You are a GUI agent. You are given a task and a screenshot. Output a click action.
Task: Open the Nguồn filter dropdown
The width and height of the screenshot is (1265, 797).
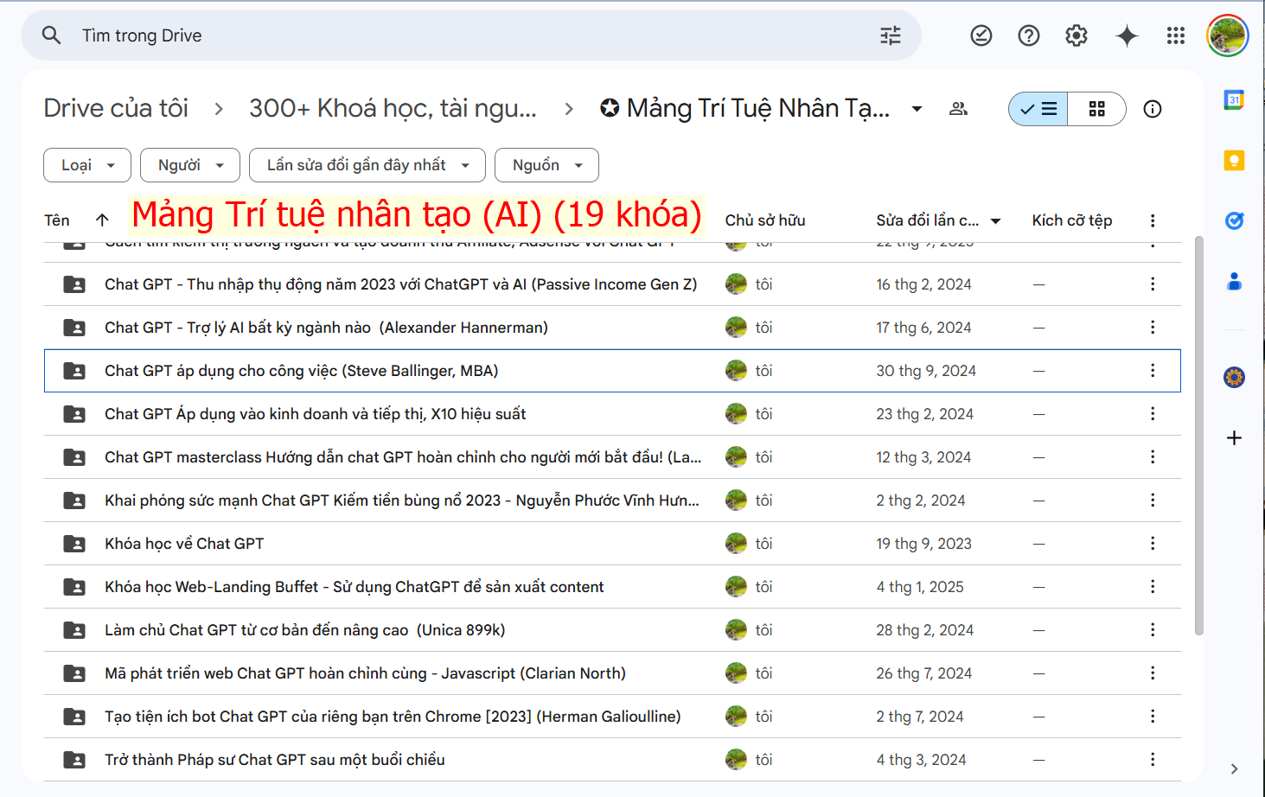tap(546, 165)
